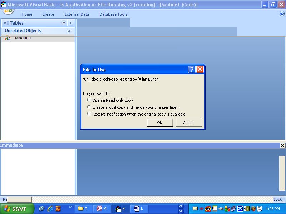
Task: Click the system clock 4:06 PM
Action: tap(273, 209)
